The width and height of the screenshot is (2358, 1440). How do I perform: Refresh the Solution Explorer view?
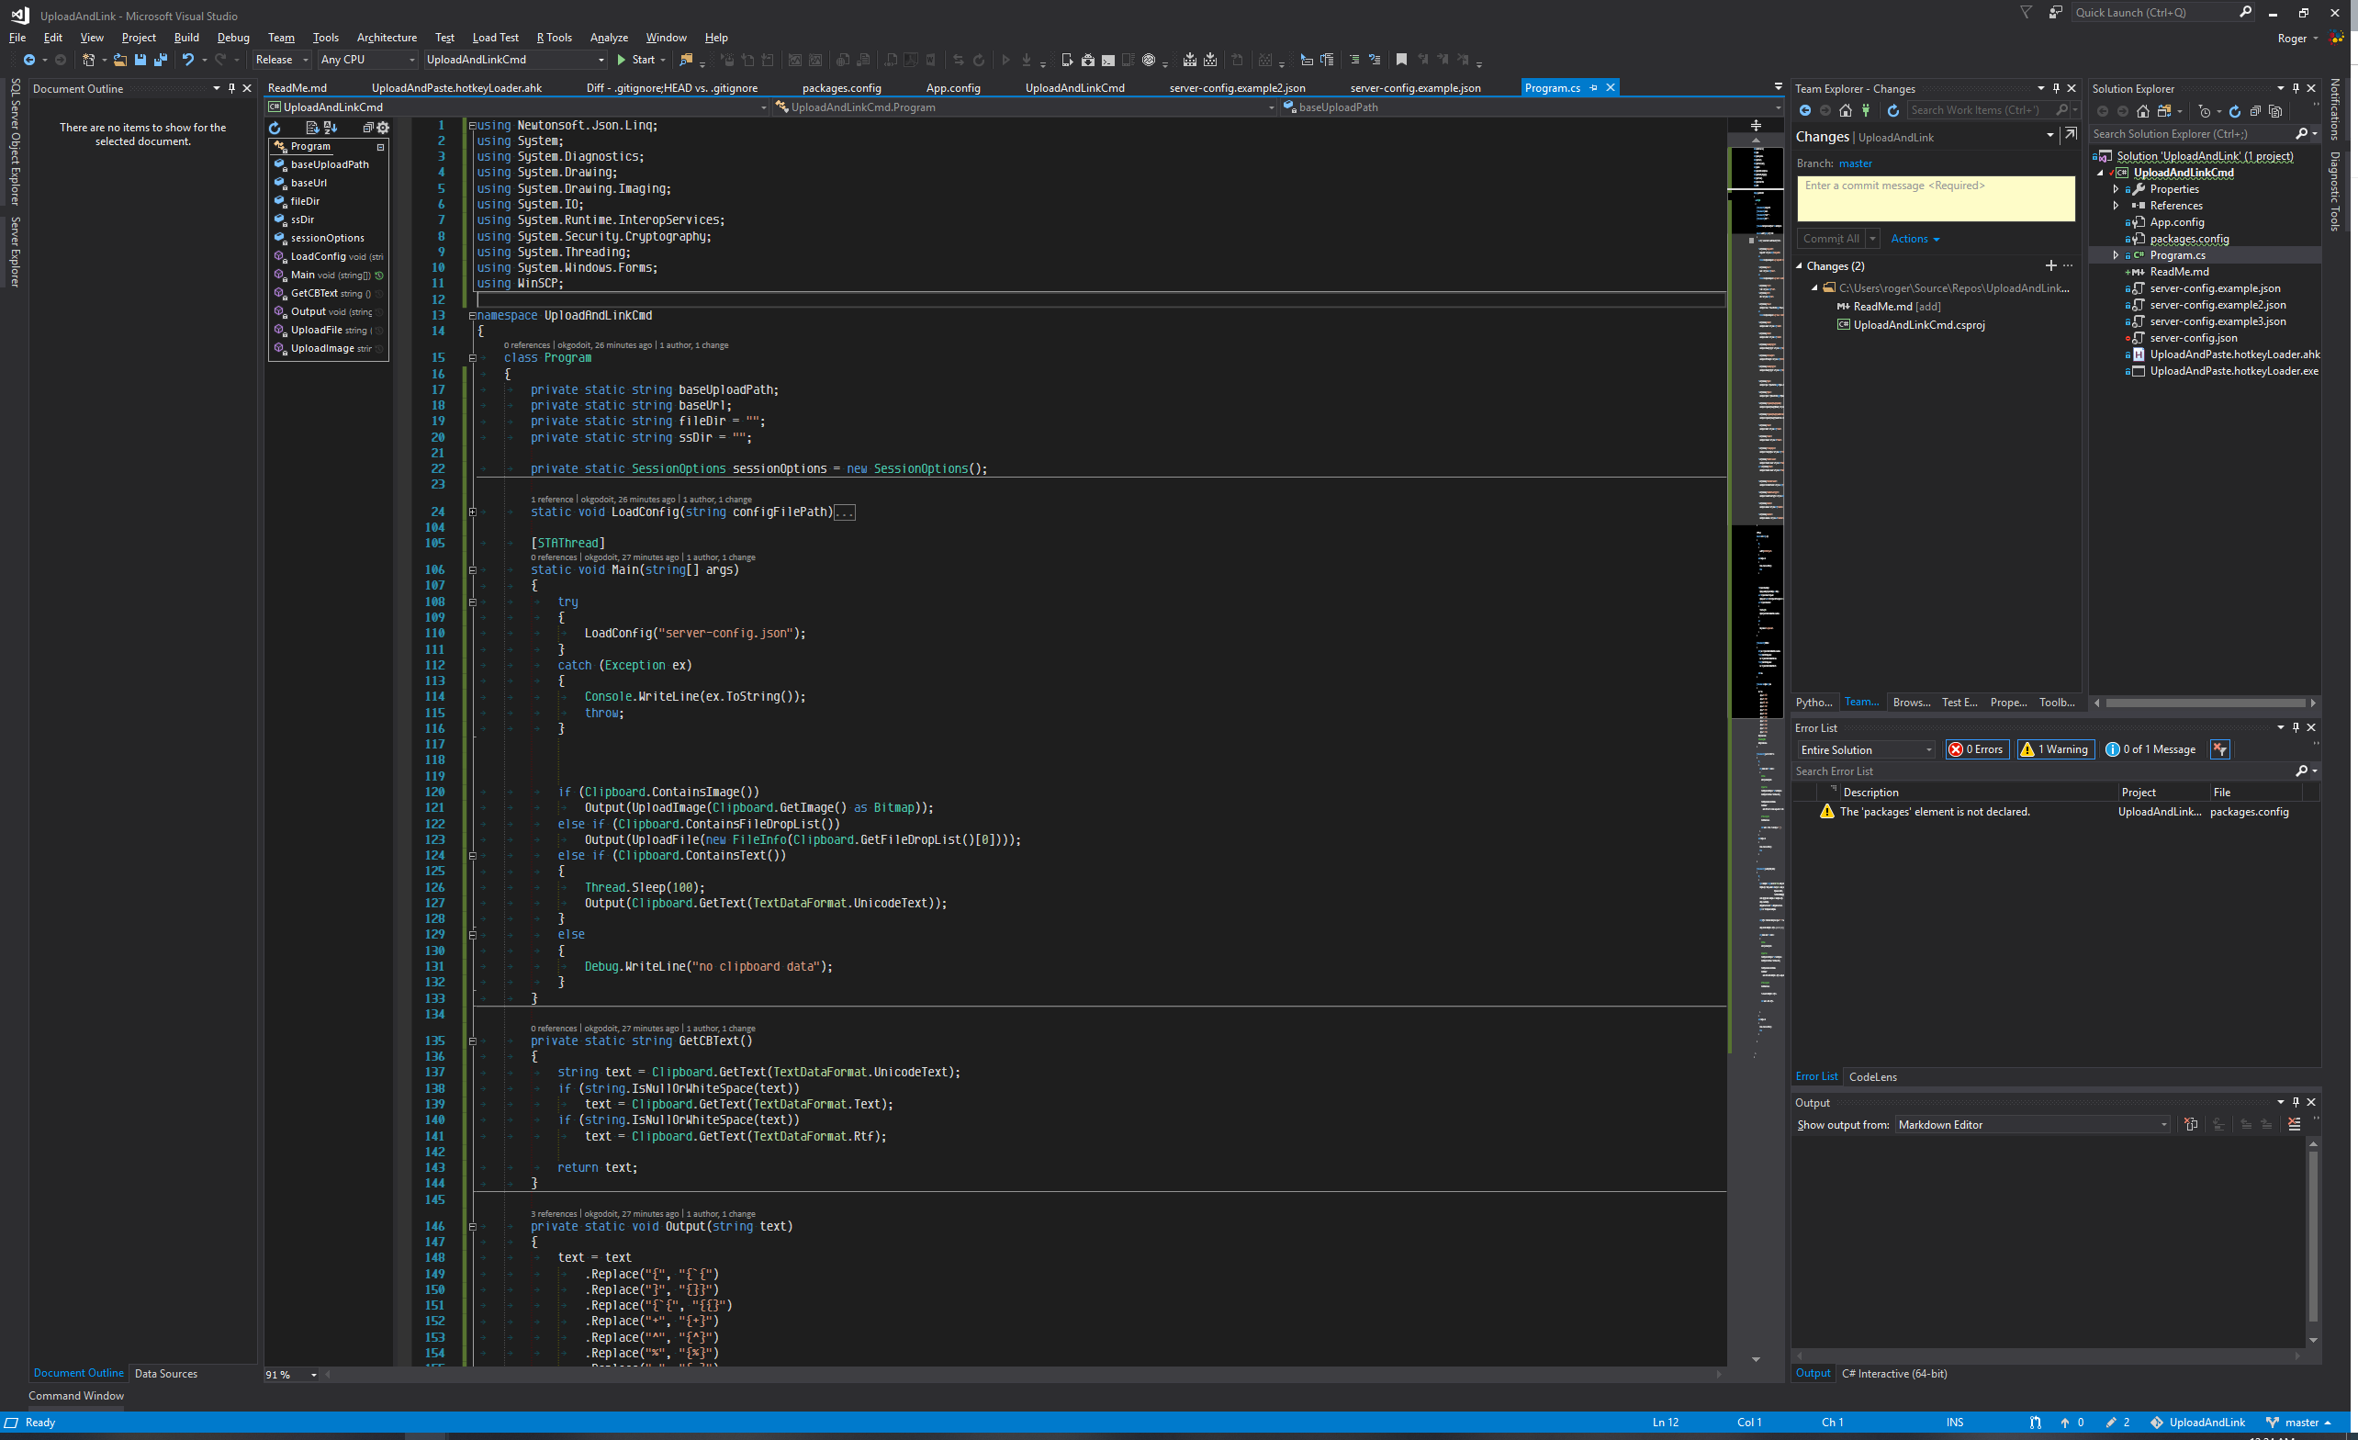[2235, 111]
